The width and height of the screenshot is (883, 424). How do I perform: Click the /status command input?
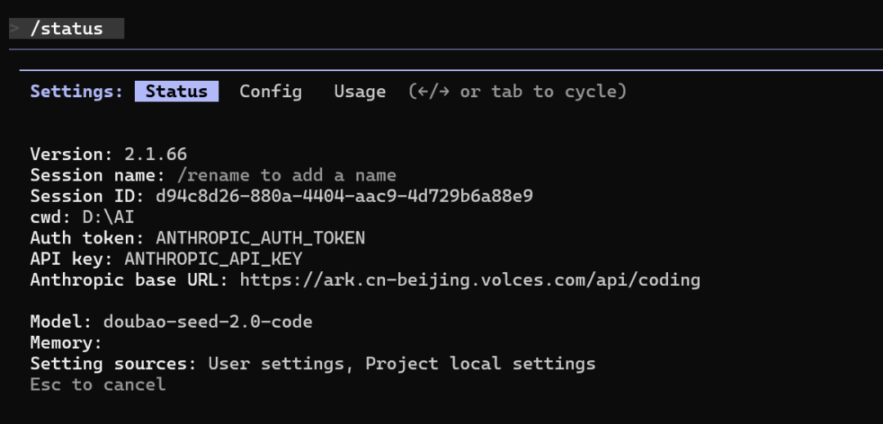pyautogui.click(x=67, y=29)
